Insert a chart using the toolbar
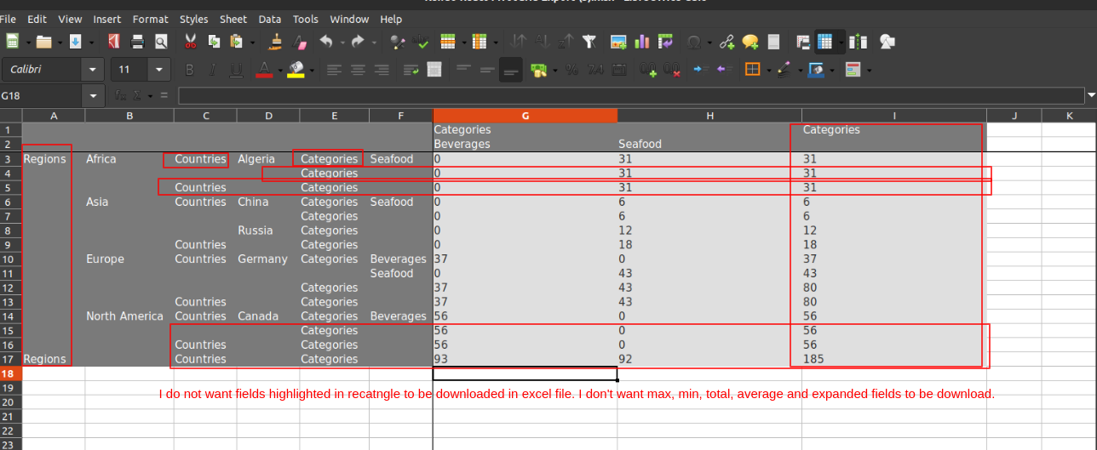The image size is (1097, 450). (641, 42)
